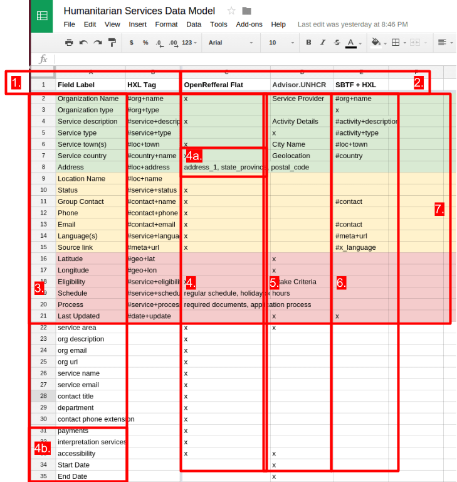Open text color picker
Viewport: 457px width, 482px height.
[x=350, y=43]
